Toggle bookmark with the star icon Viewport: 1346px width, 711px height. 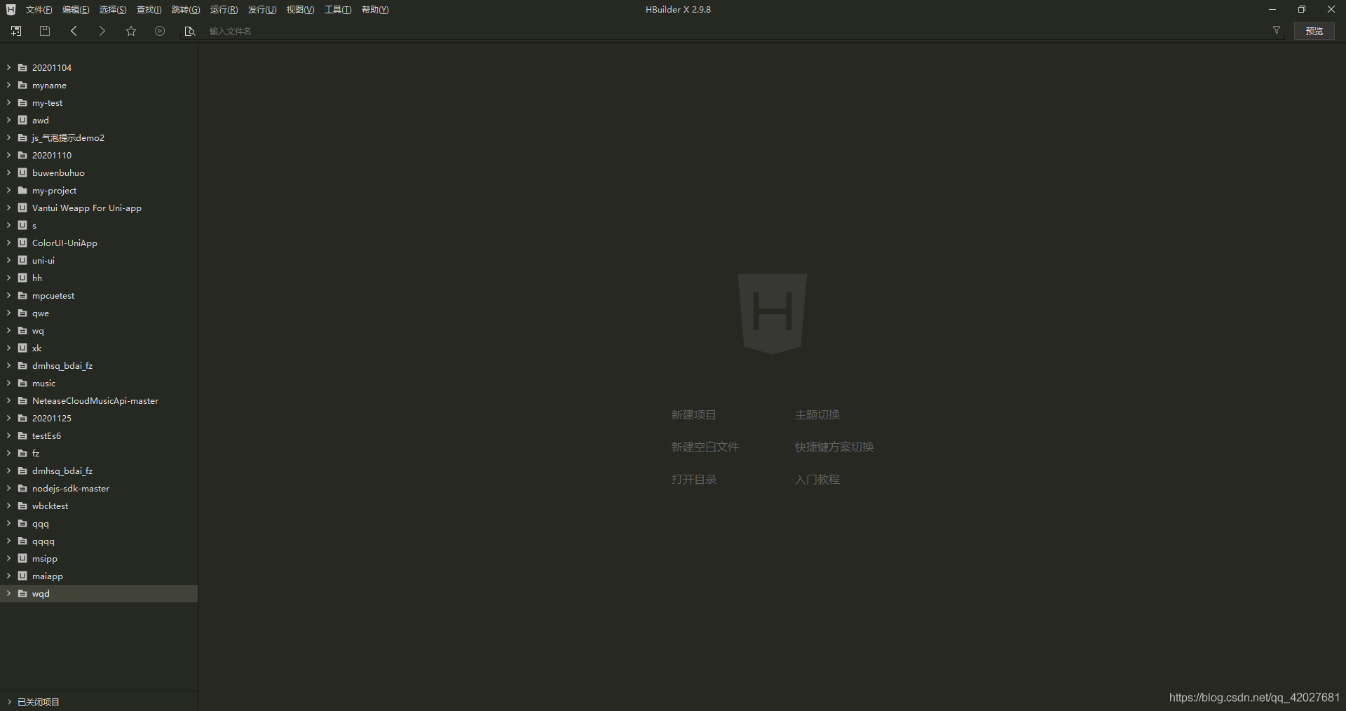pos(131,31)
